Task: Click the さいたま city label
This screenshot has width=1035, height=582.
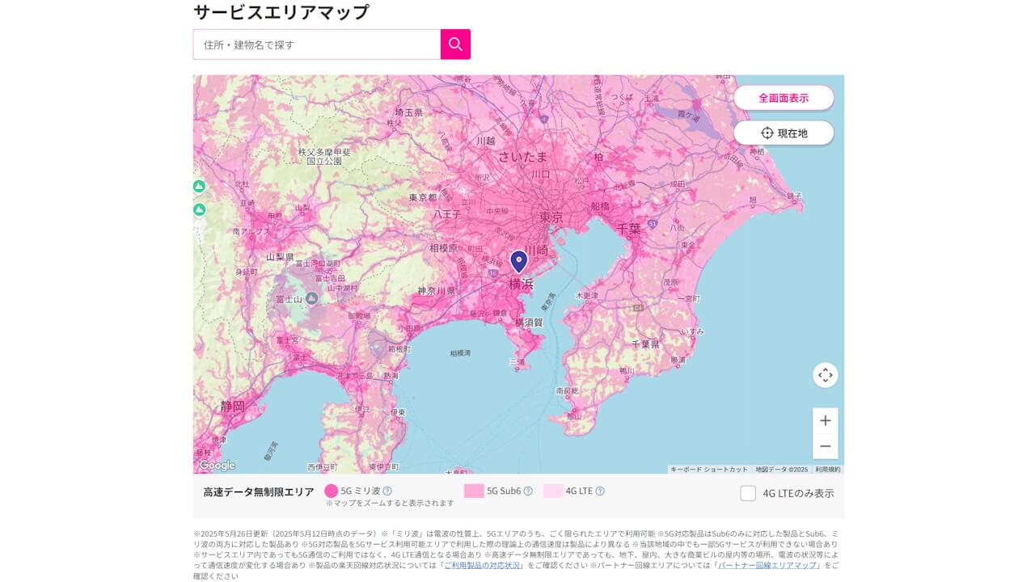Action: [523, 156]
